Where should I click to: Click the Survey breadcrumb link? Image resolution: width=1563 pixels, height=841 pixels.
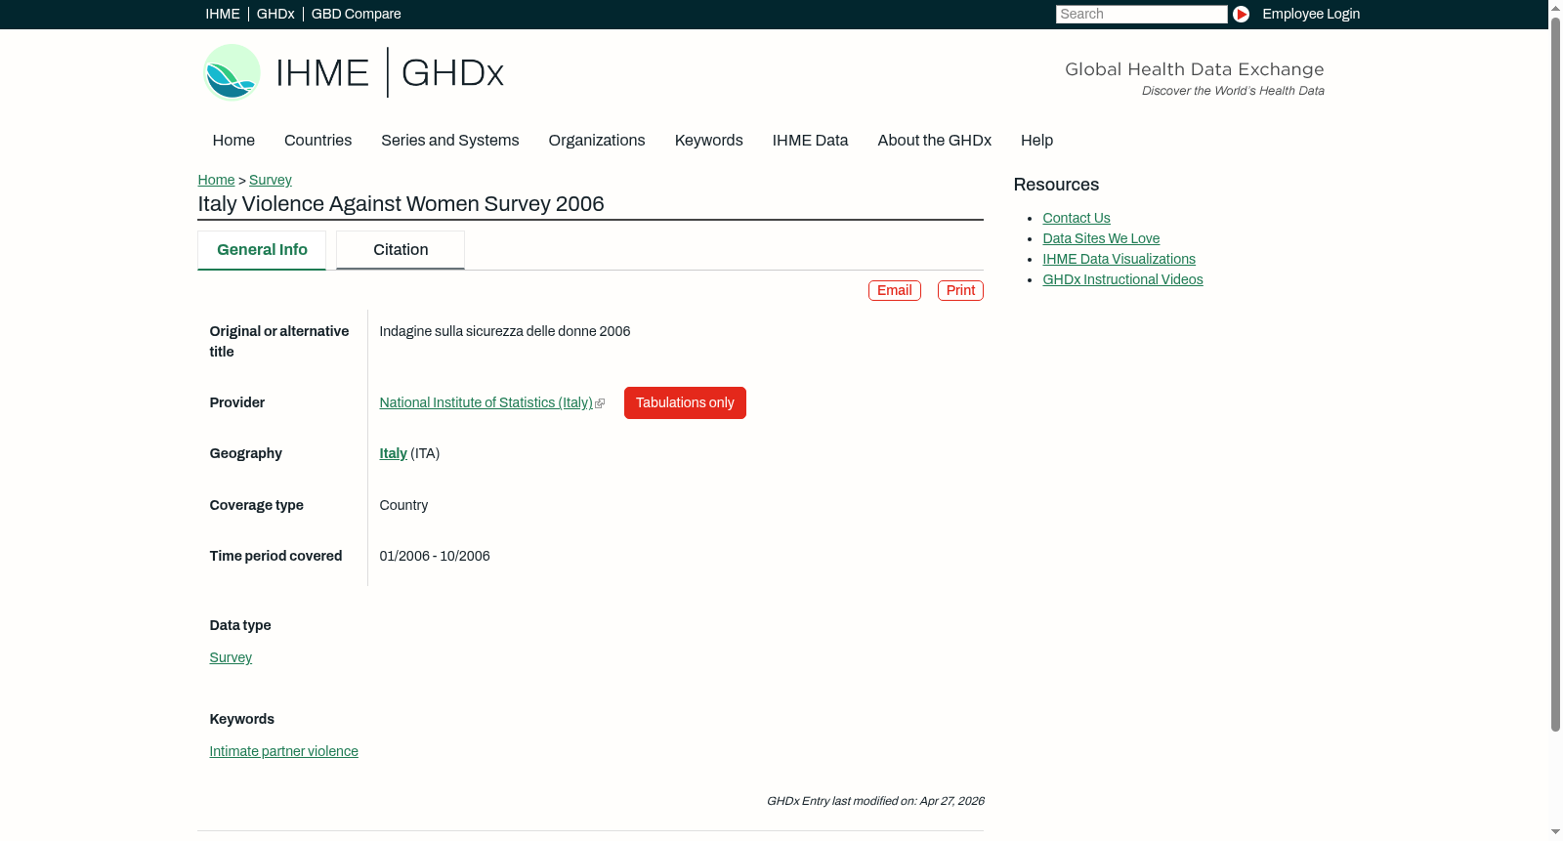(x=271, y=180)
